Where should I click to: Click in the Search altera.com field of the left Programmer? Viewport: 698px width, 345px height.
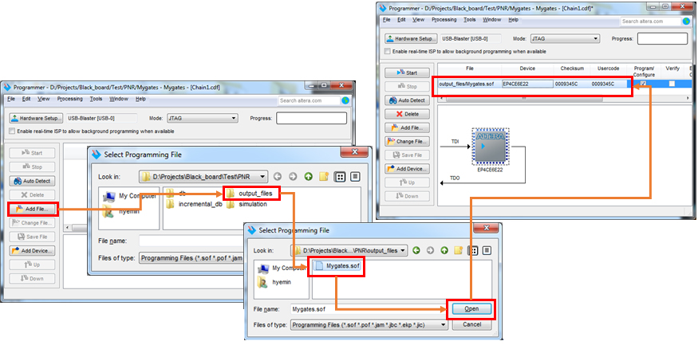tap(309, 101)
